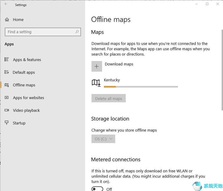Image resolution: width=223 pixels, height=191 pixels.
Task: Click the Download maps label
Action: click(x=119, y=64)
